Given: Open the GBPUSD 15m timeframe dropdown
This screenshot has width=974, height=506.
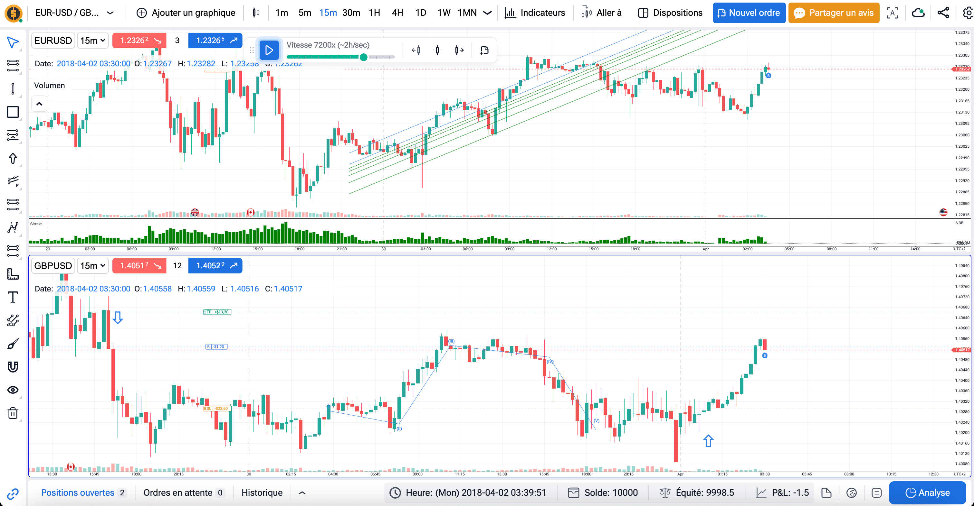Looking at the screenshot, I should click(93, 265).
